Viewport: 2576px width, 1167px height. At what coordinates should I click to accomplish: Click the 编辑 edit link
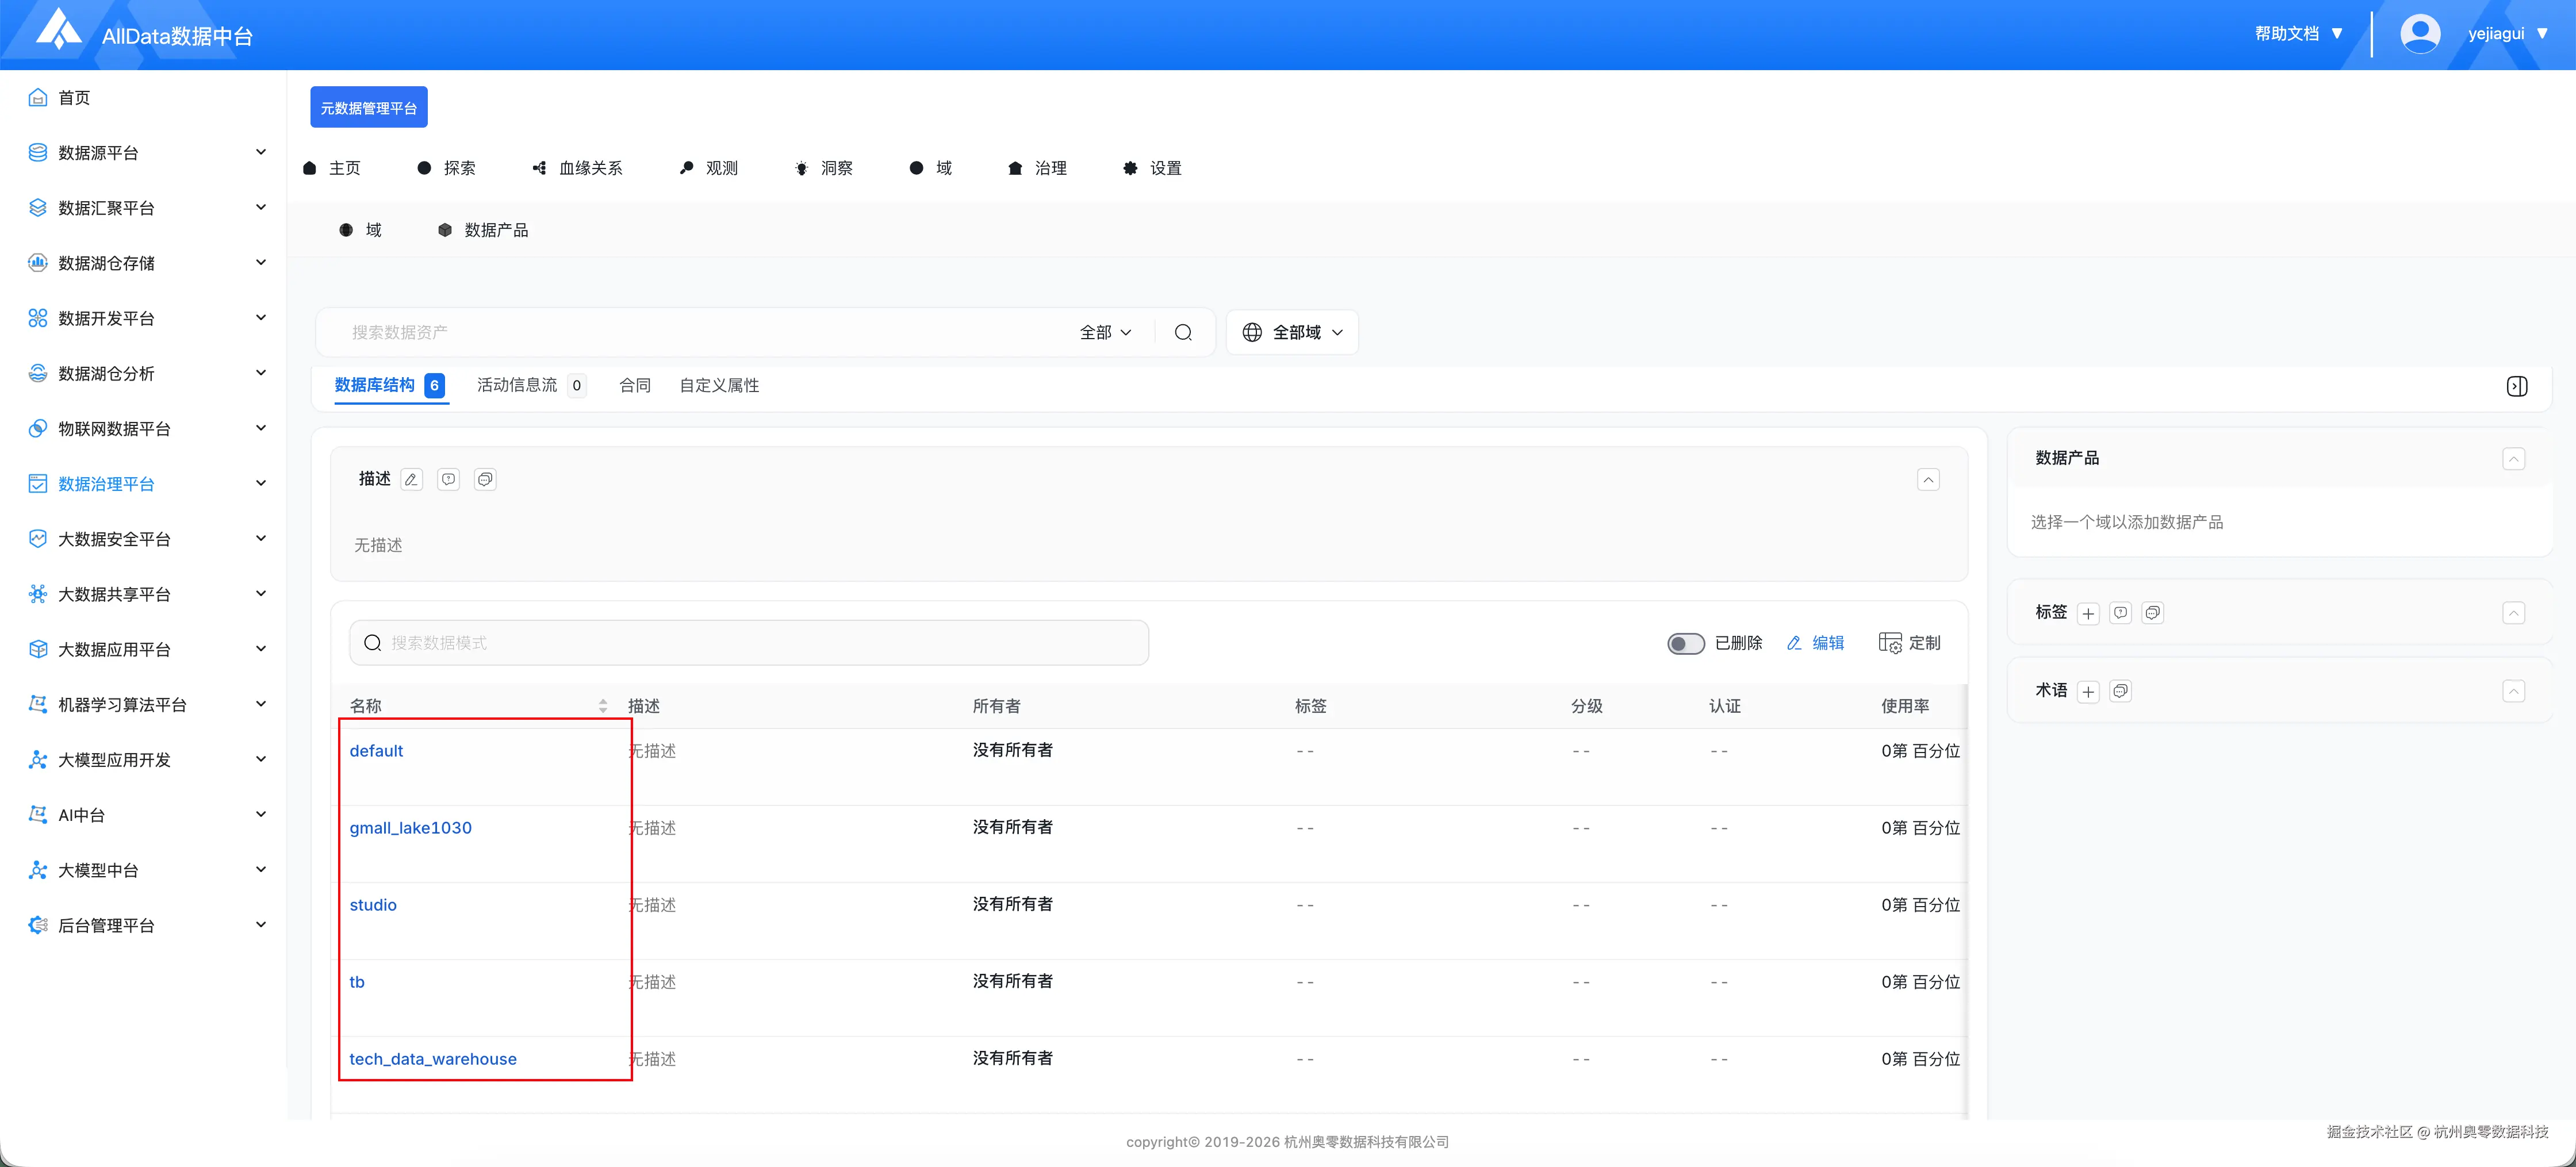1815,643
